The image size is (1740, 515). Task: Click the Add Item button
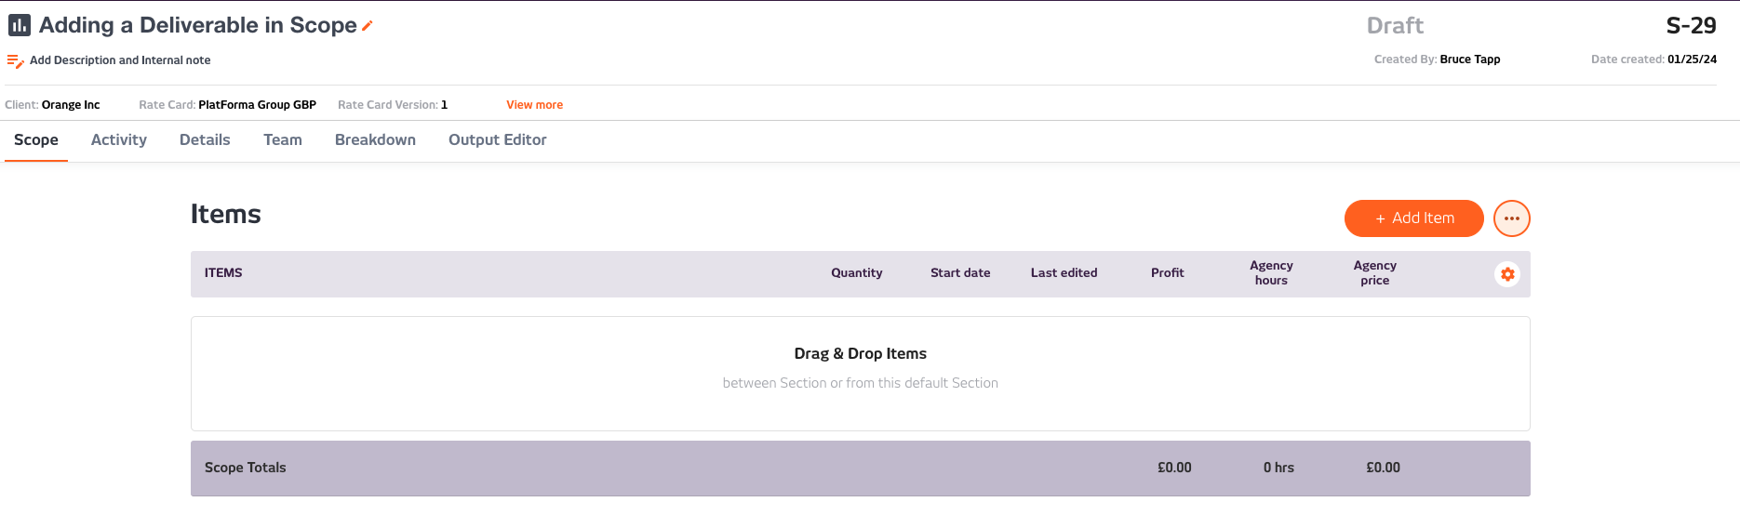1413,218
